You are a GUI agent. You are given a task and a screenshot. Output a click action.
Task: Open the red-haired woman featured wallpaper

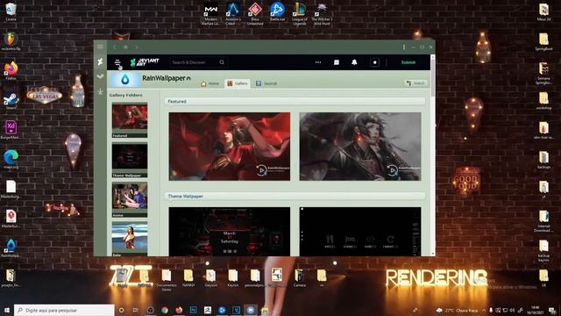230,147
